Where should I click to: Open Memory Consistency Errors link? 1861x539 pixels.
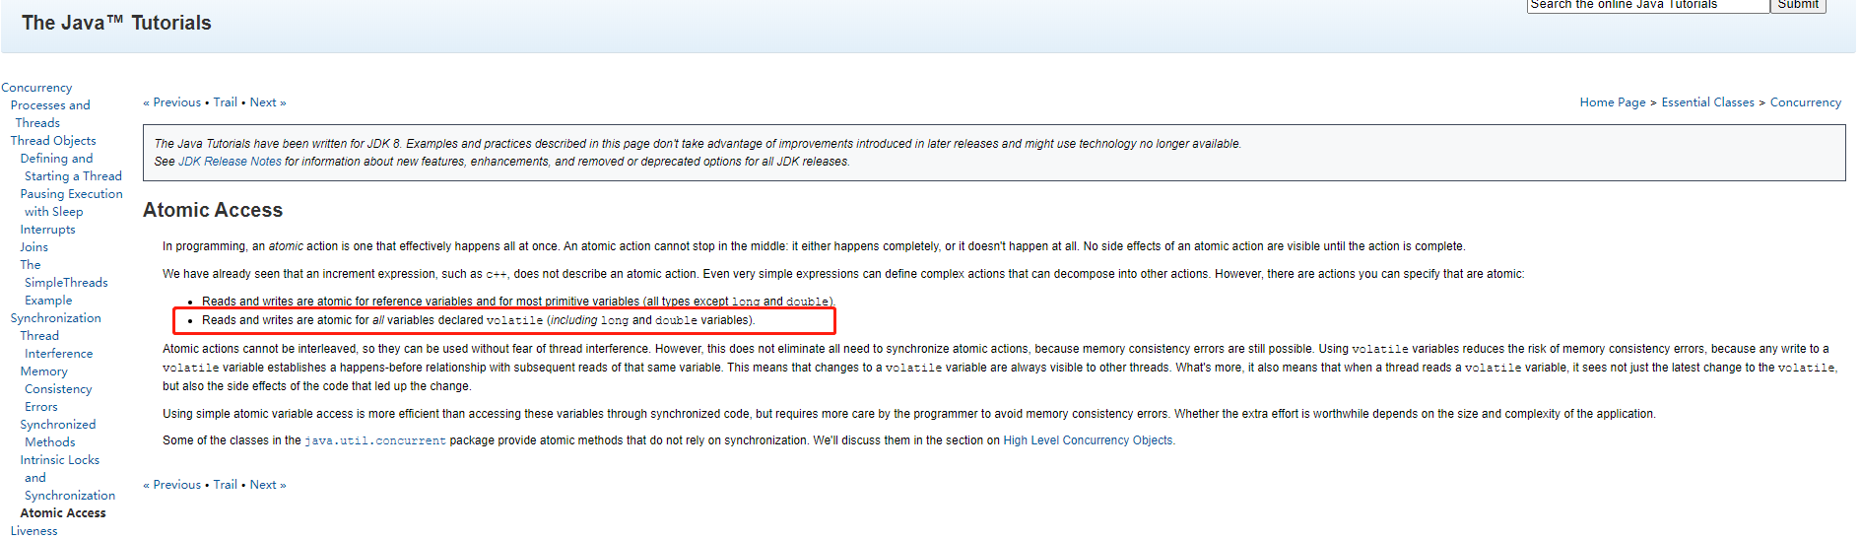coord(56,389)
